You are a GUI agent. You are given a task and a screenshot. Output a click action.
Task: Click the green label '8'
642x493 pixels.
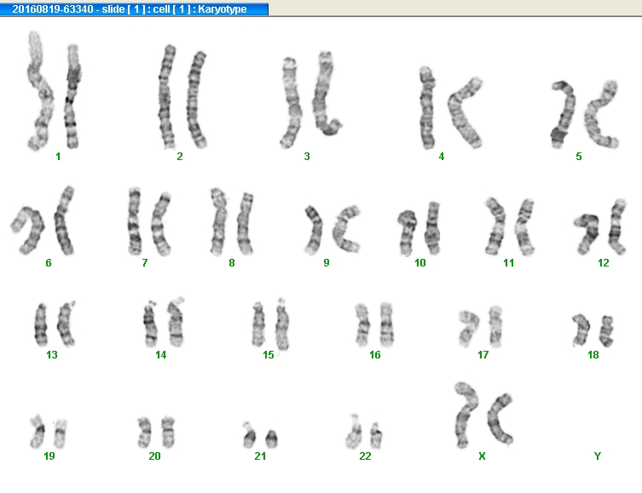232,263
